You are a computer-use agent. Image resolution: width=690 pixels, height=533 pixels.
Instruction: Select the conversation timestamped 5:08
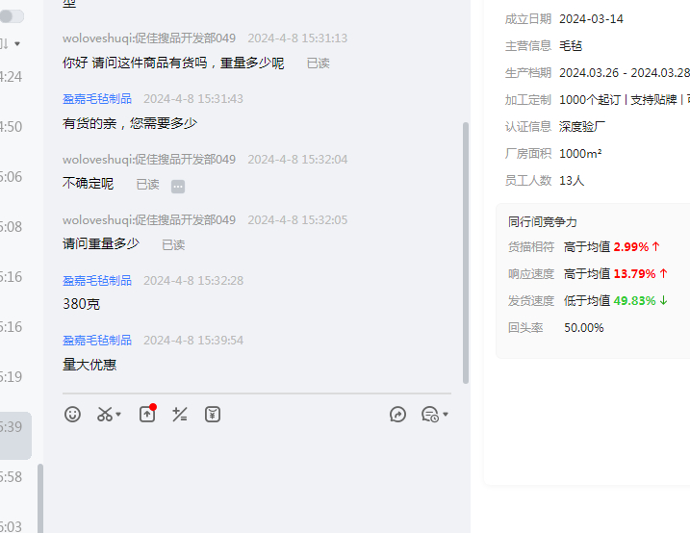tap(11, 227)
